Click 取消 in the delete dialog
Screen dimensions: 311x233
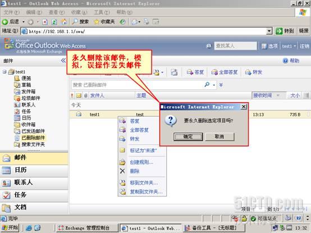[x=219, y=136]
